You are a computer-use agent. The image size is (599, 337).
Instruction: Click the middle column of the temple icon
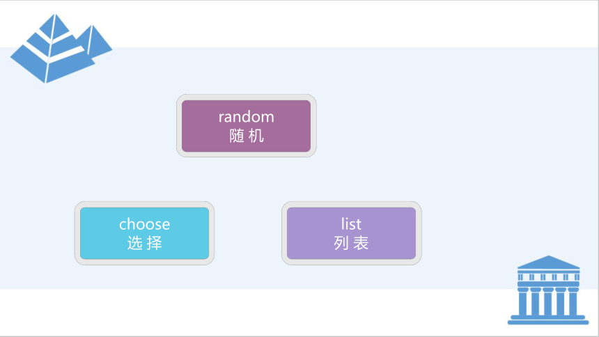click(x=548, y=301)
